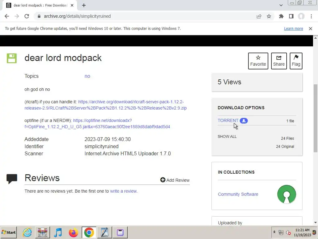The height and width of the screenshot is (239, 318).
Task: Close the dear lord modpack tab
Action: (x=72, y=6)
